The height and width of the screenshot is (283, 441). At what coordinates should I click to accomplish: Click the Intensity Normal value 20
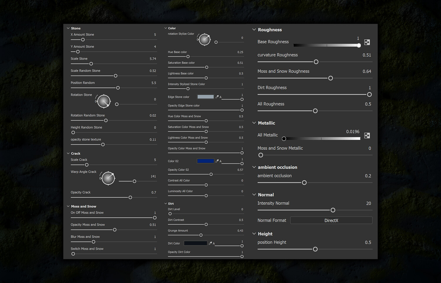point(369,203)
